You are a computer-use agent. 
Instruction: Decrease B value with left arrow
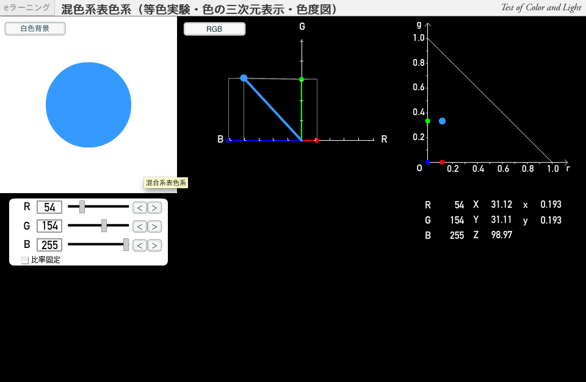[140, 246]
